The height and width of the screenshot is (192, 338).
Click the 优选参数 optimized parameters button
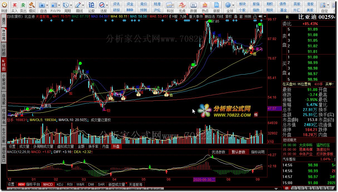coord(218,152)
